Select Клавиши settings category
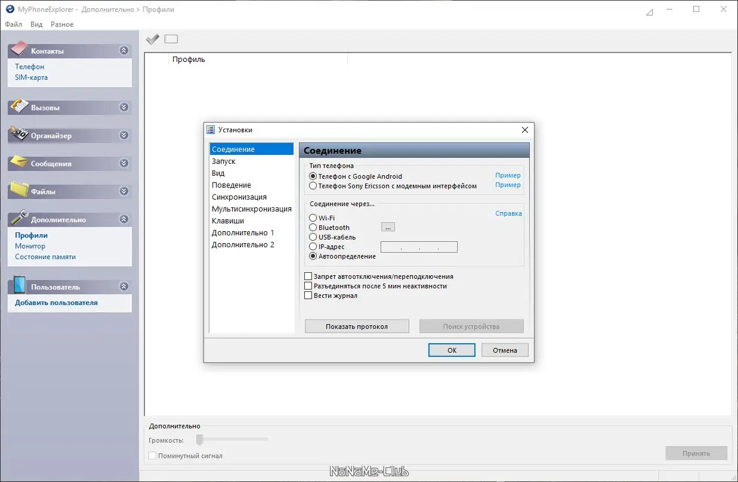The height and width of the screenshot is (482, 738). (251, 220)
